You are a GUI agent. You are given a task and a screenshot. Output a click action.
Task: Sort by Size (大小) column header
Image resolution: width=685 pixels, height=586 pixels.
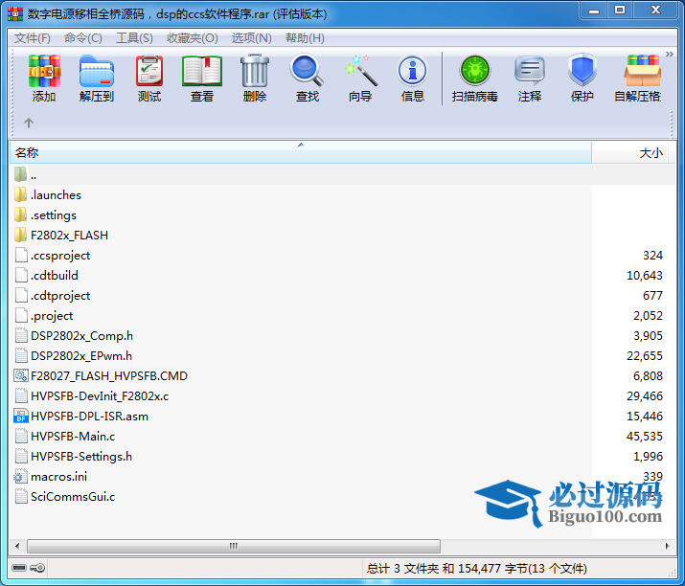tap(629, 153)
